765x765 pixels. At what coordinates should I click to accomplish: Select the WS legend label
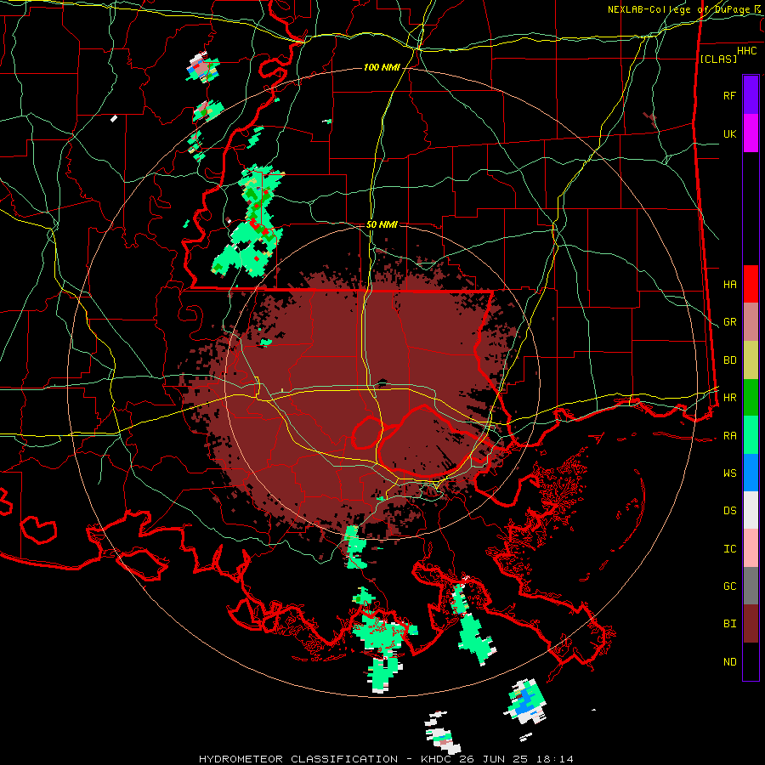[x=729, y=473]
